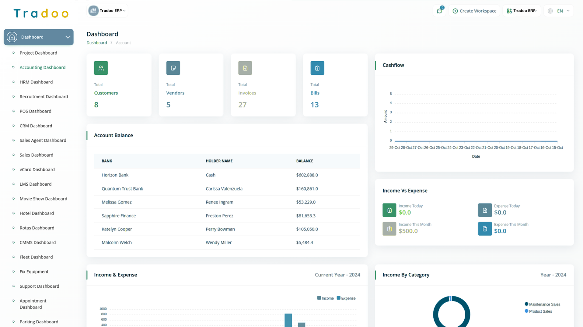
Task: Click the Total Vendors note icon
Action: click(x=173, y=68)
